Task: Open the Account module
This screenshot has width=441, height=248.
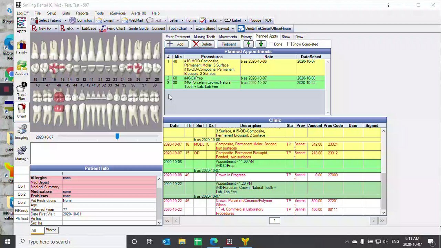Action: (21, 68)
